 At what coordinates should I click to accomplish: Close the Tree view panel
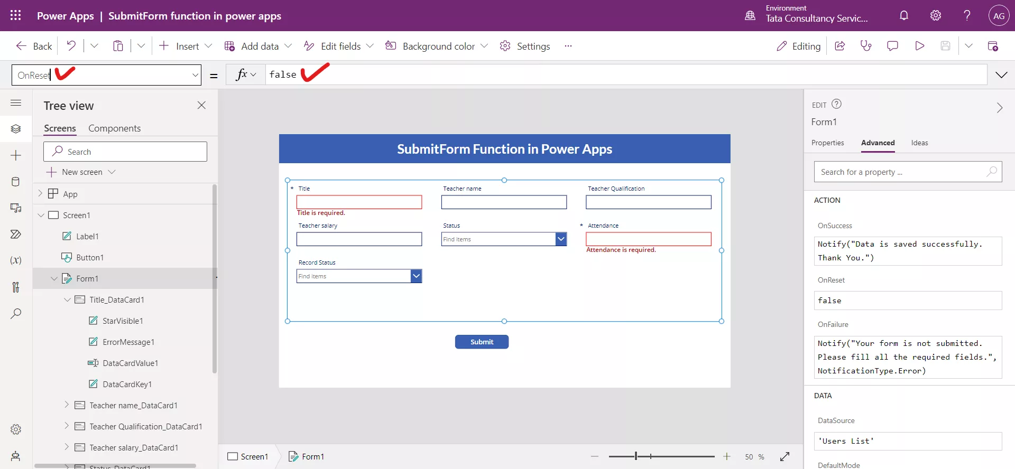click(x=201, y=105)
